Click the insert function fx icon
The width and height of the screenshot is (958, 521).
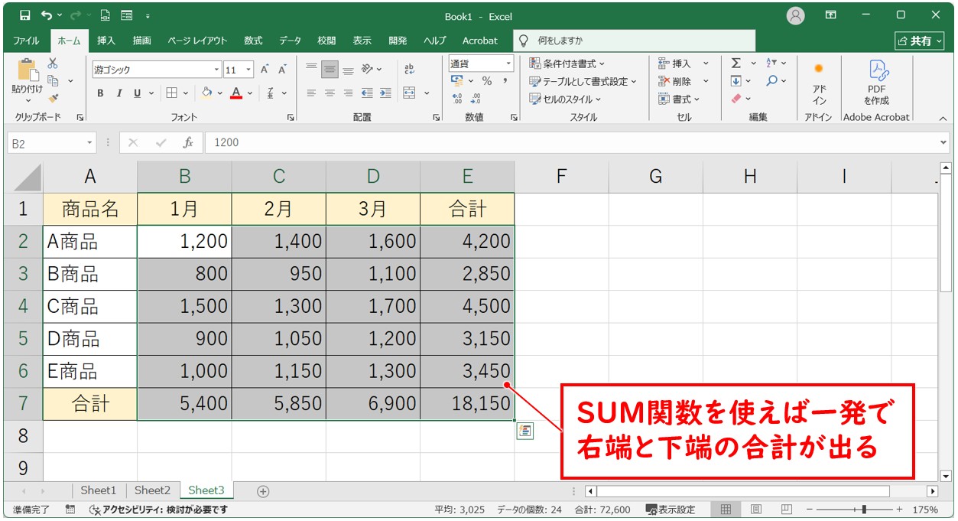[x=187, y=142]
